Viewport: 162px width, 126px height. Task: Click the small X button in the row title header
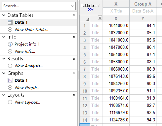click(100, 17)
